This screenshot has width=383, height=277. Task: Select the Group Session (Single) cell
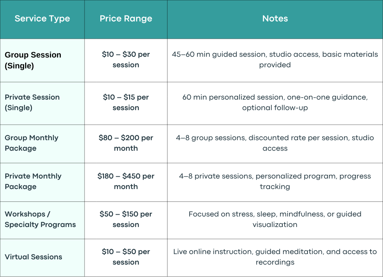(x=42, y=61)
